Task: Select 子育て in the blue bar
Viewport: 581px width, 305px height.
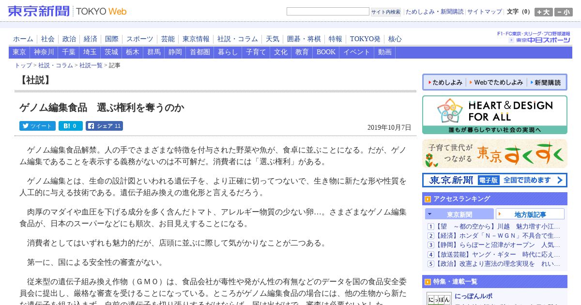Action: pyautogui.click(x=256, y=52)
